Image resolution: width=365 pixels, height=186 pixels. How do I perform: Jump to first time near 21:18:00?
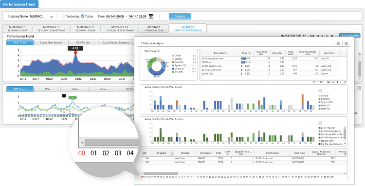coord(328,82)
